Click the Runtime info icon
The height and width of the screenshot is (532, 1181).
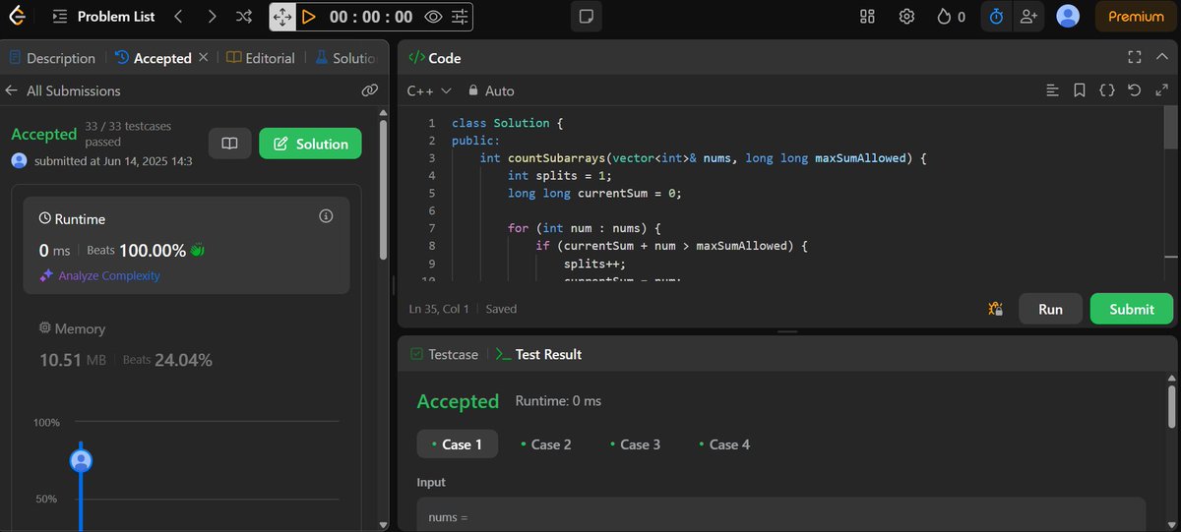[327, 216]
